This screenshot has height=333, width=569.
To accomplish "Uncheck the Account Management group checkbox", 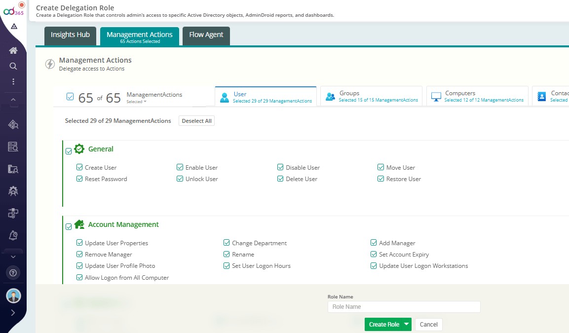I will click(x=69, y=226).
